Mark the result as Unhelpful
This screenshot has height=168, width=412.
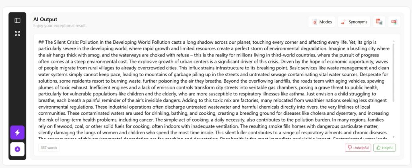pyautogui.click(x=358, y=148)
